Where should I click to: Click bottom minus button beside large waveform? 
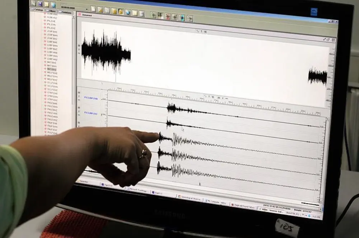(x=79, y=53)
